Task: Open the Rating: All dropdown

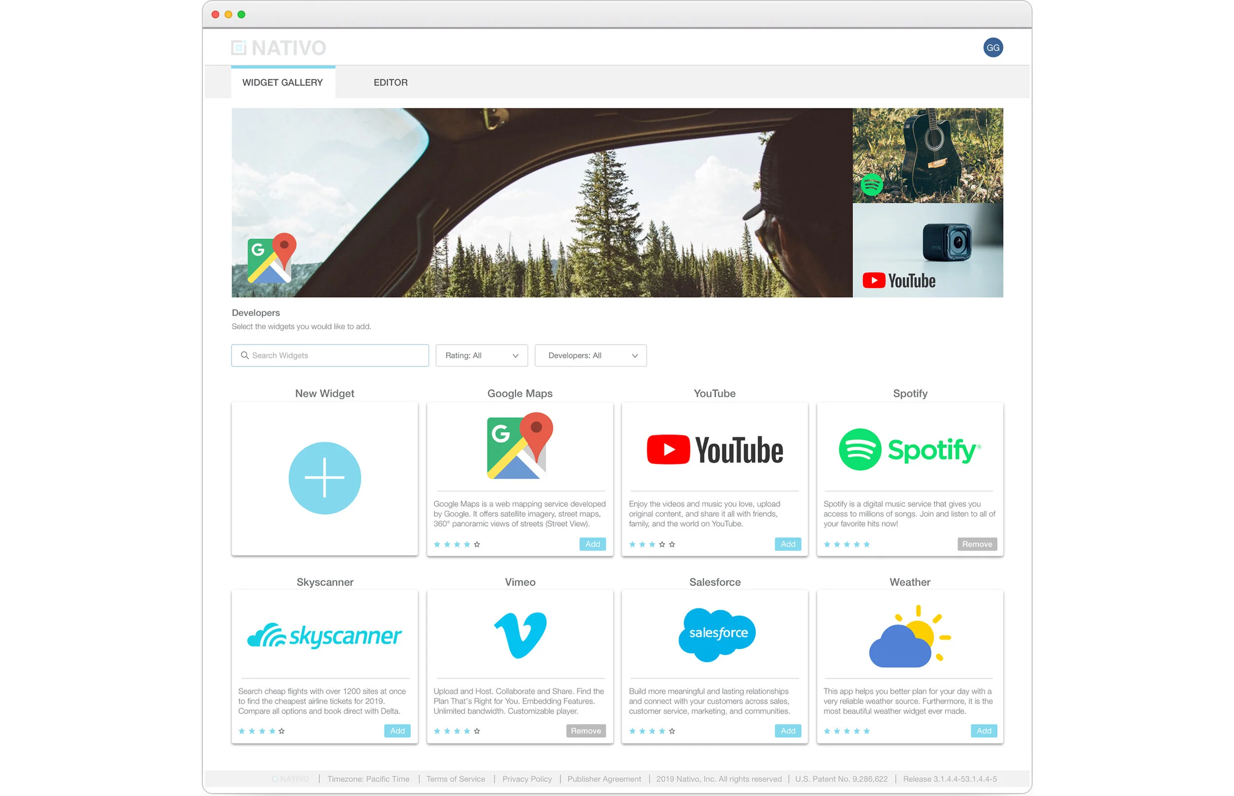Action: 481,355
